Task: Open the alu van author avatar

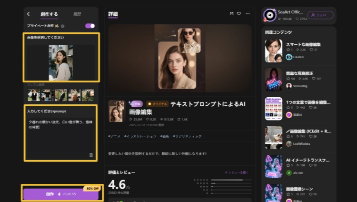Action: click(289, 173)
